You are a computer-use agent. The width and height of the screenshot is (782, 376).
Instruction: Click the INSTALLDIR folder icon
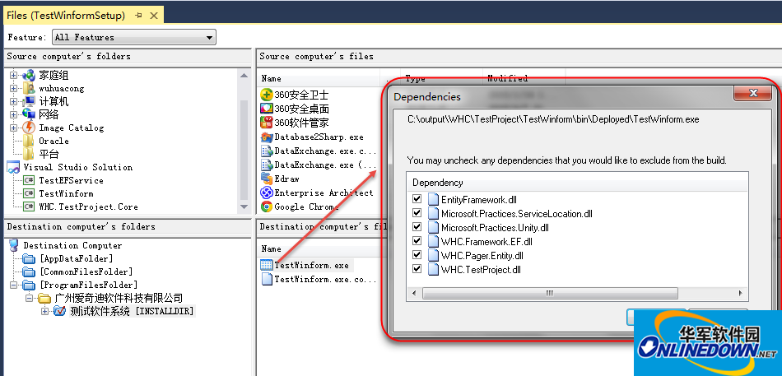click(60, 311)
